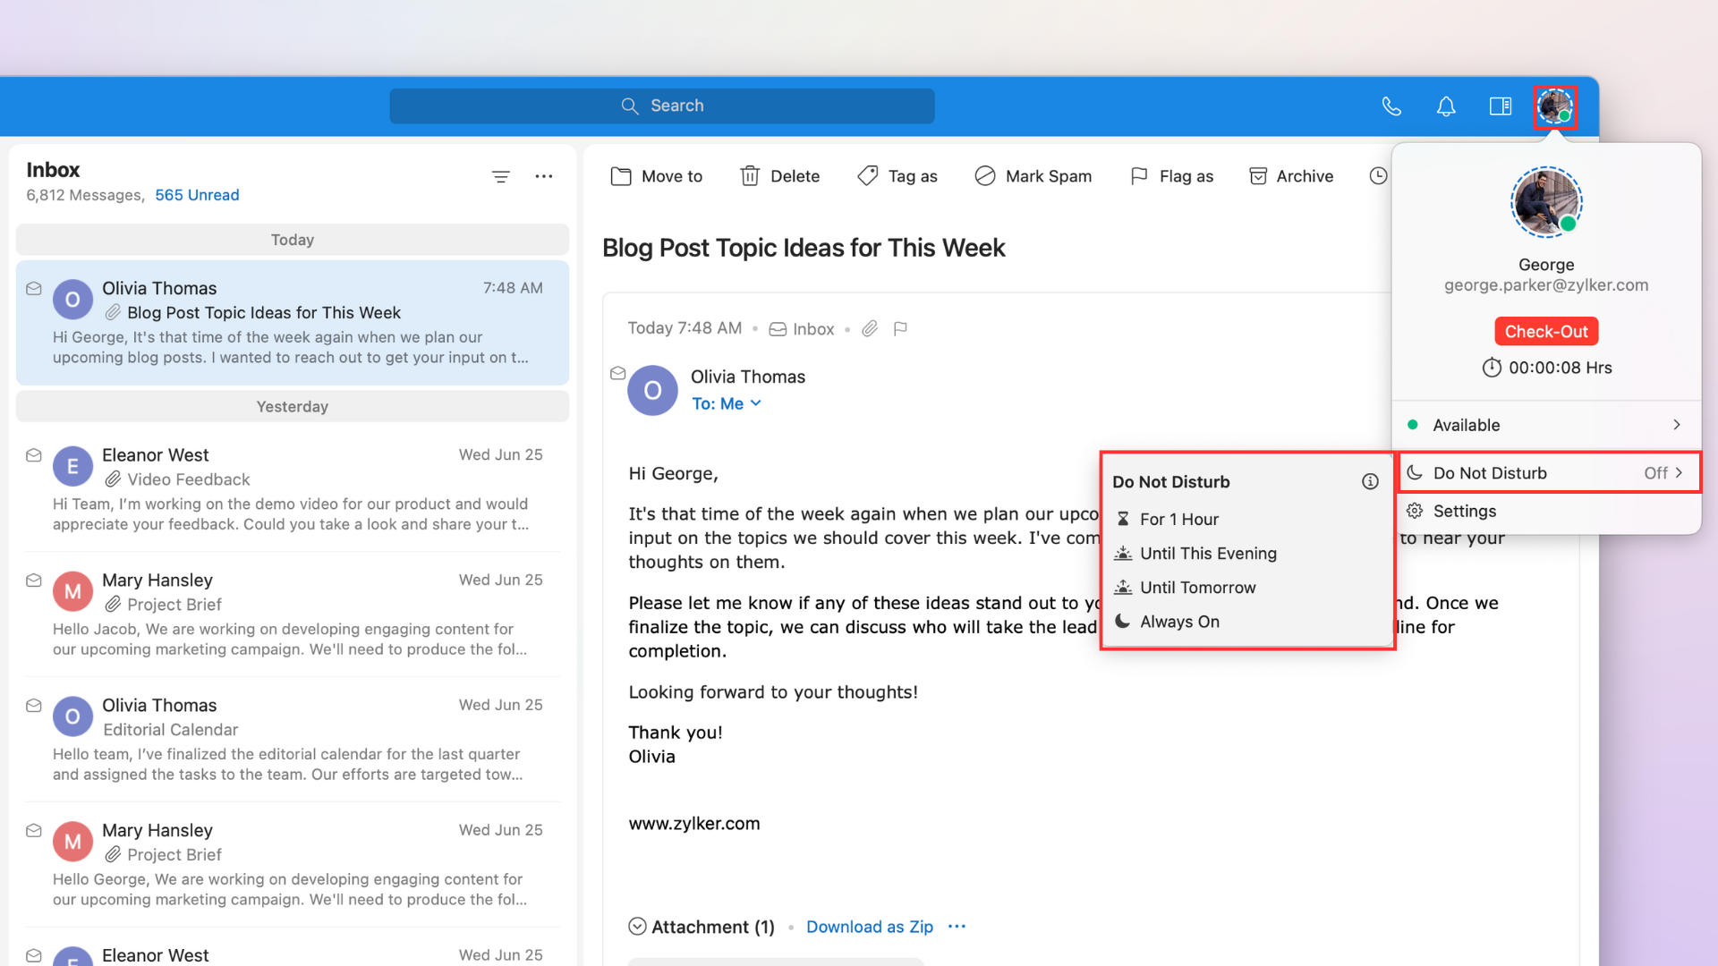This screenshot has width=1718, height=966.
Task: Toggle the reading pane layout icon
Action: [1501, 106]
